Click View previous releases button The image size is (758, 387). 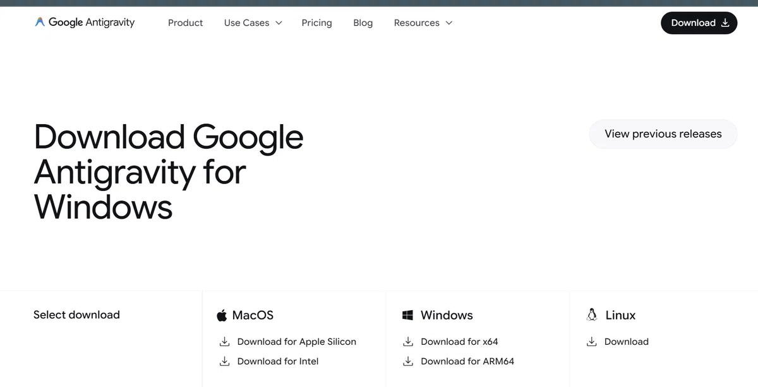[663, 134]
